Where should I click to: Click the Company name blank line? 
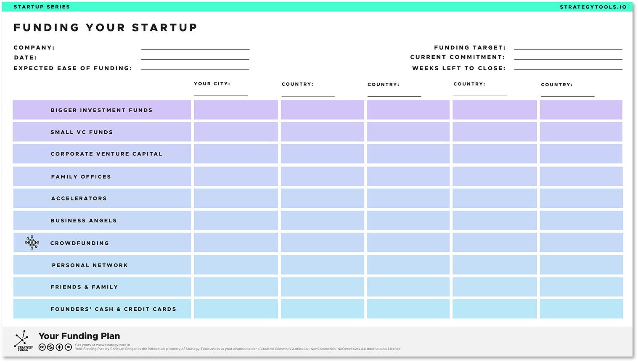click(195, 48)
